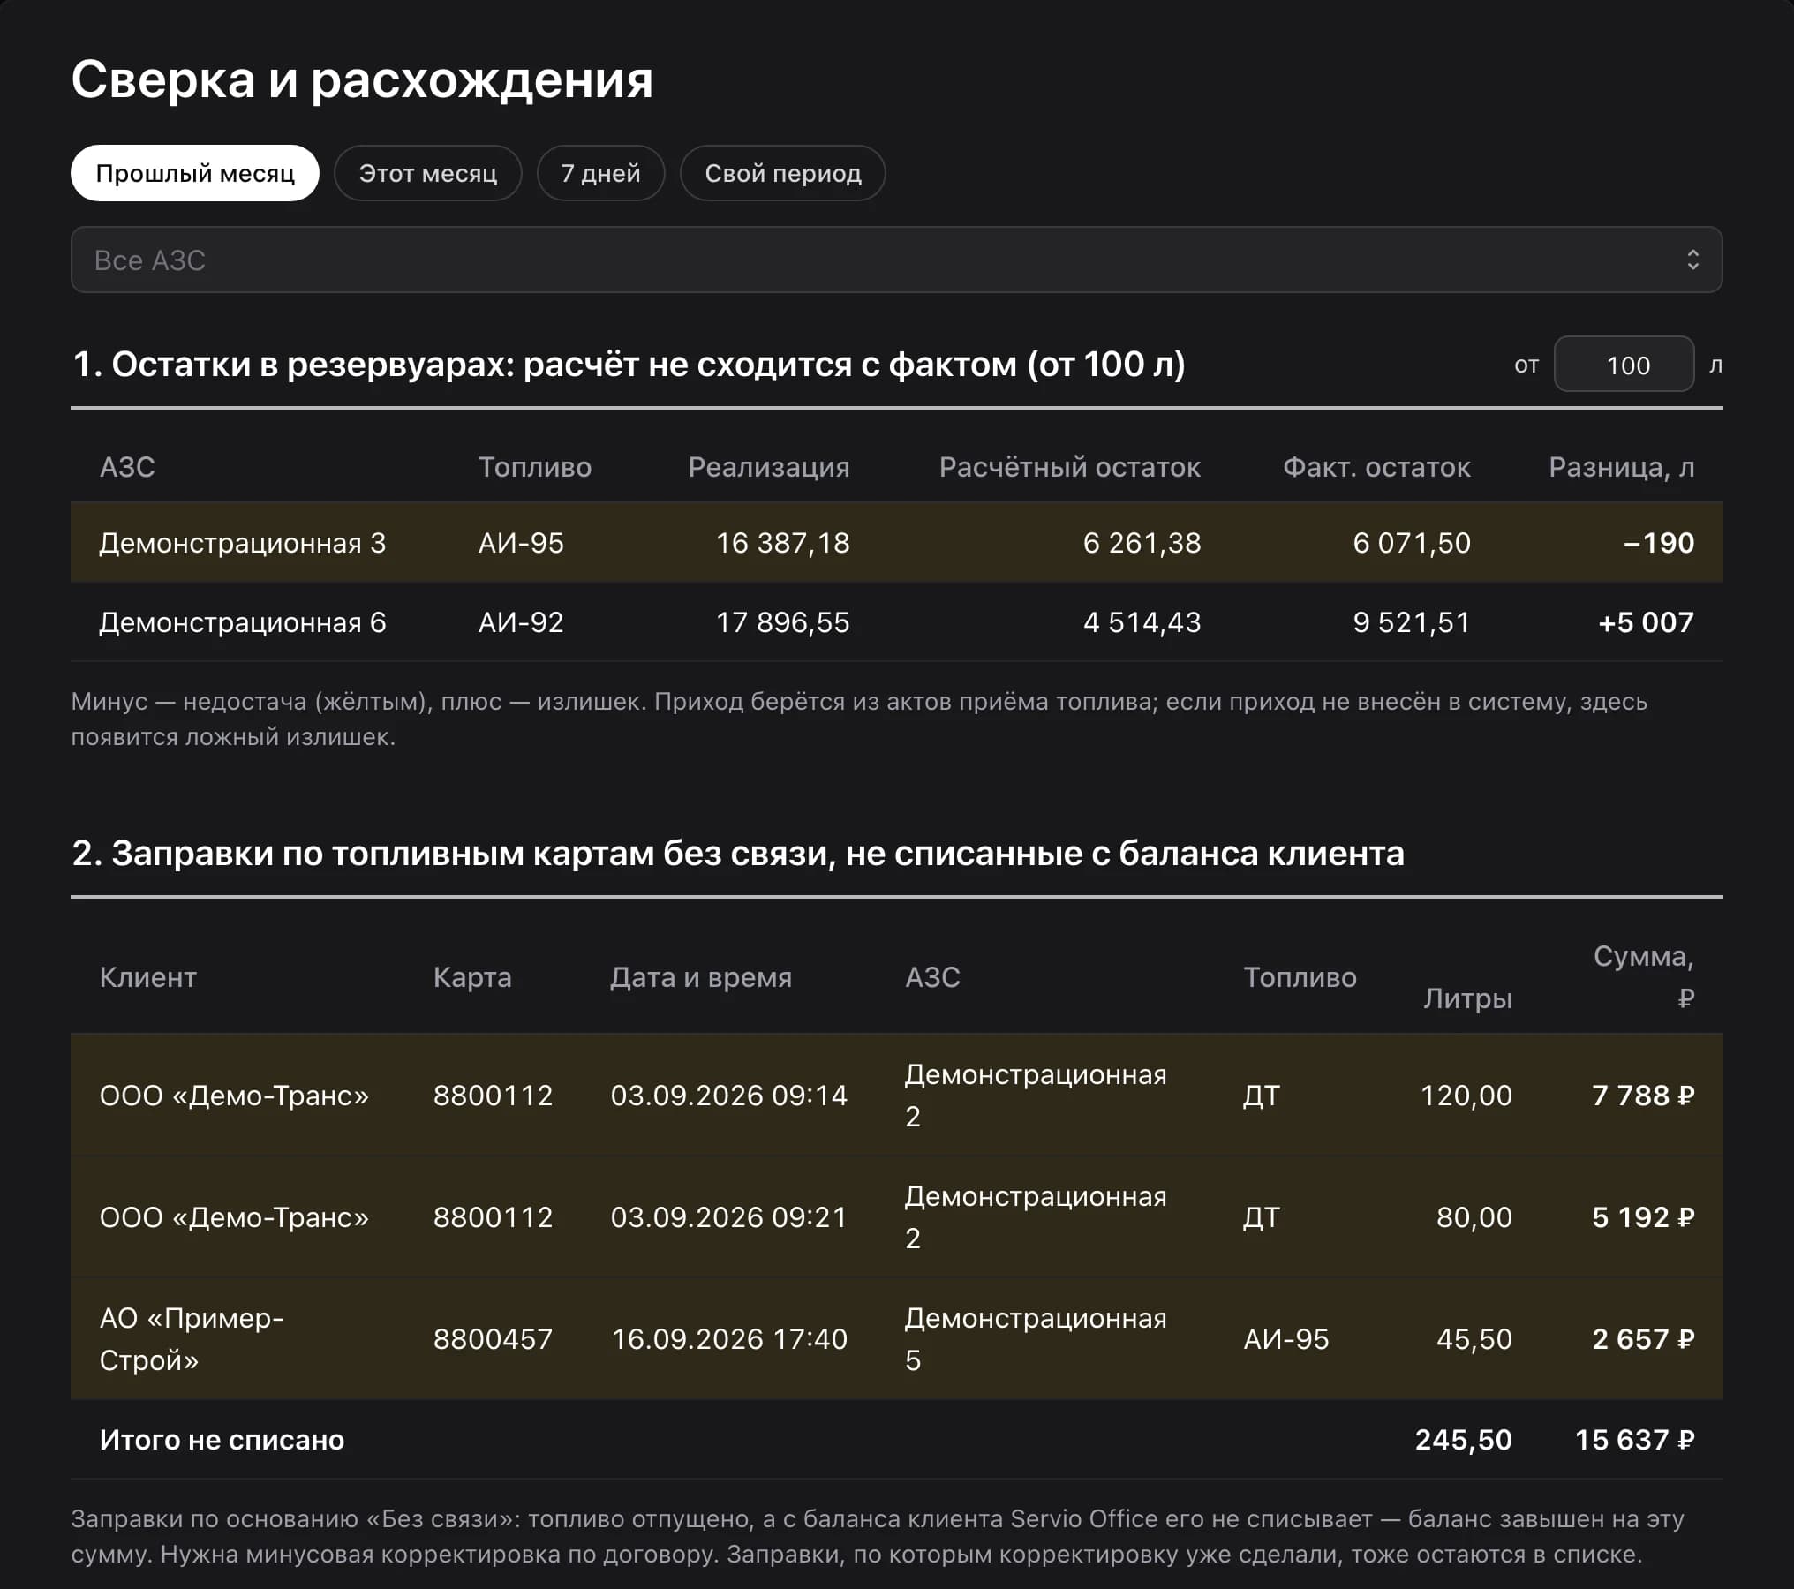The image size is (1794, 1589).
Task: Open the «Свой период» custom range
Action: coord(782,173)
